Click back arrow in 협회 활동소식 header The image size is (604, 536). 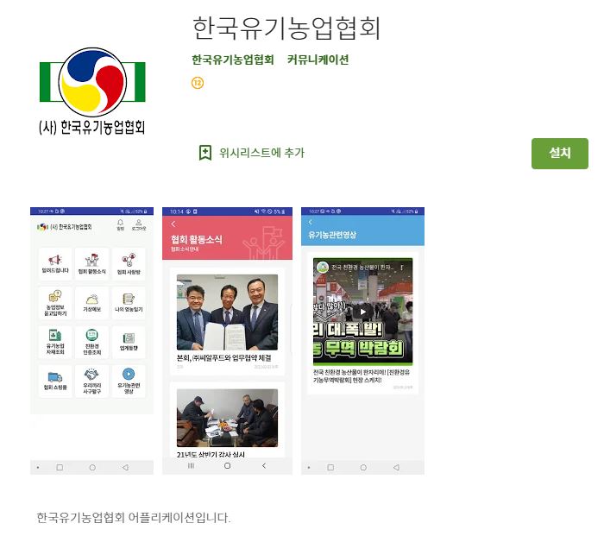(x=173, y=224)
